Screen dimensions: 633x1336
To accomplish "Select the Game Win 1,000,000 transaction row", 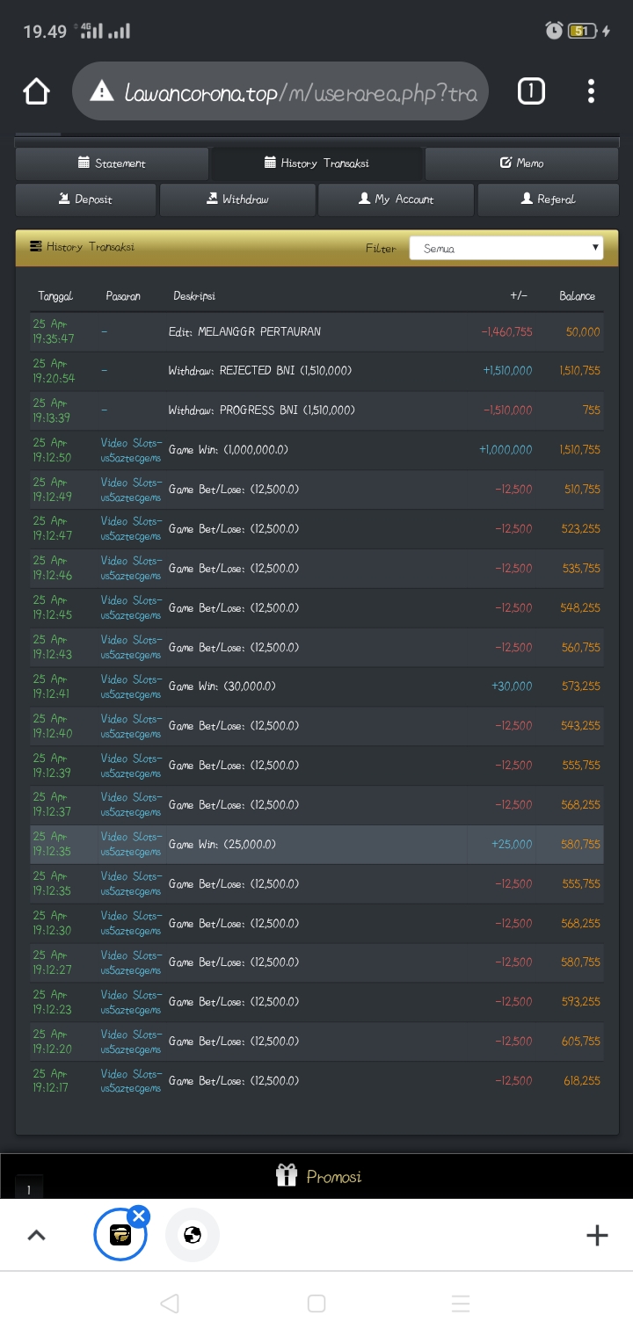I will (316, 450).
